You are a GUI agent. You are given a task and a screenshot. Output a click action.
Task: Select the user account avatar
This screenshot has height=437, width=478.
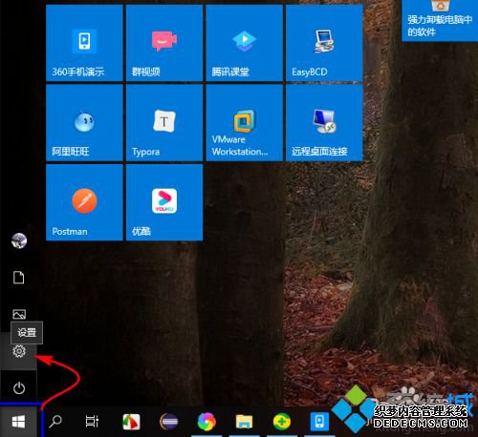[x=19, y=240]
